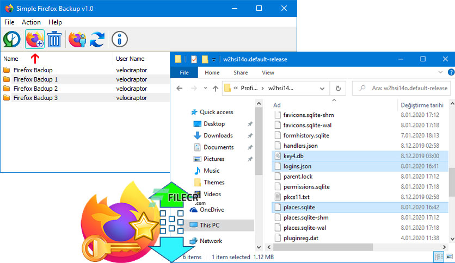This screenshot has width=455, height=263.
Task: Click the blue Help question mark icon
Action: pyautogui.click(x=451, y=72)
